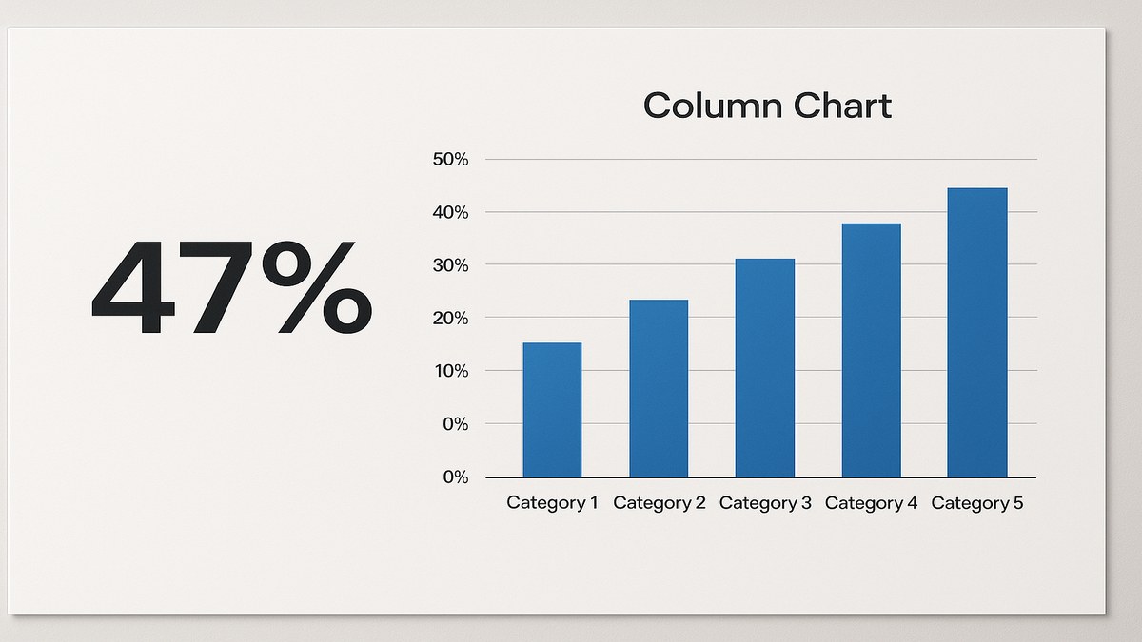Select the Category 4 column
Screen dimensions: 1142x642
(x=871, y=350)
